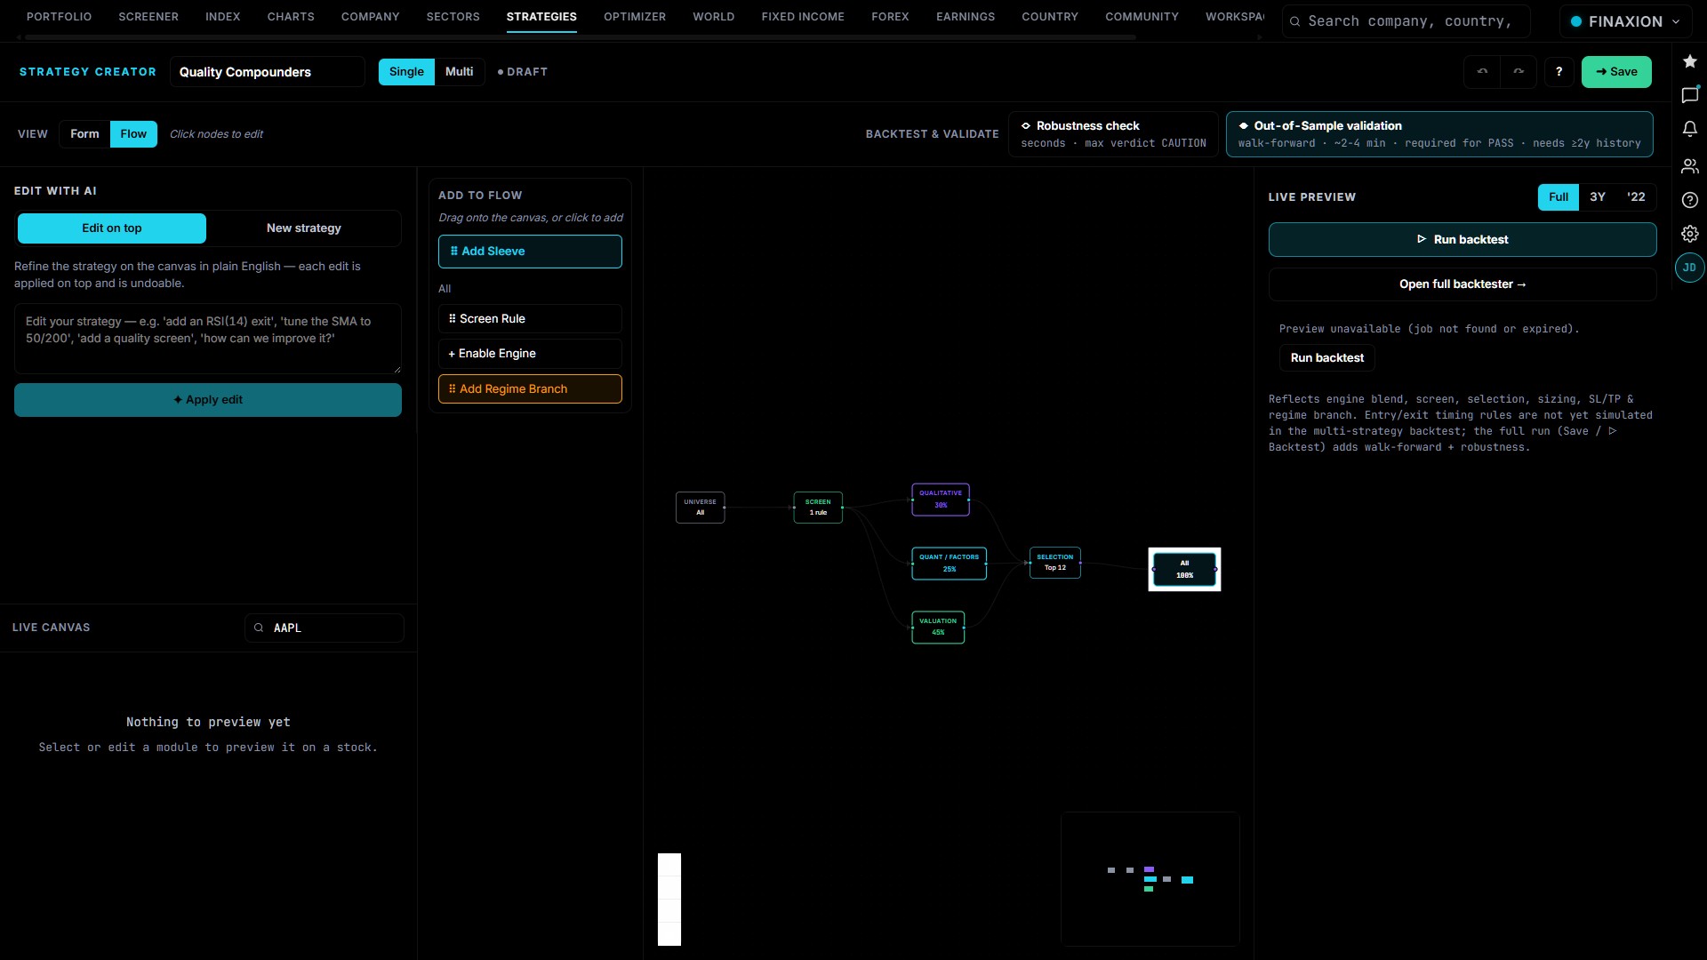Click the Robustness check diamond icon
Image resolution: width=1707 pixels, height=960 pixels.
coord(1026,126)
